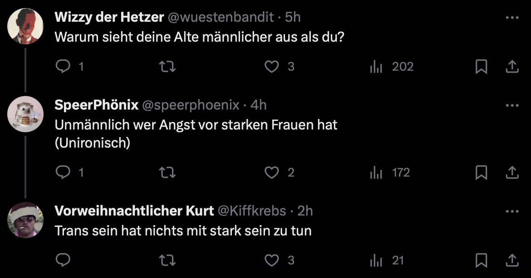
Task: Retweet SpeerPhönix's post
Action: [167, 173]
